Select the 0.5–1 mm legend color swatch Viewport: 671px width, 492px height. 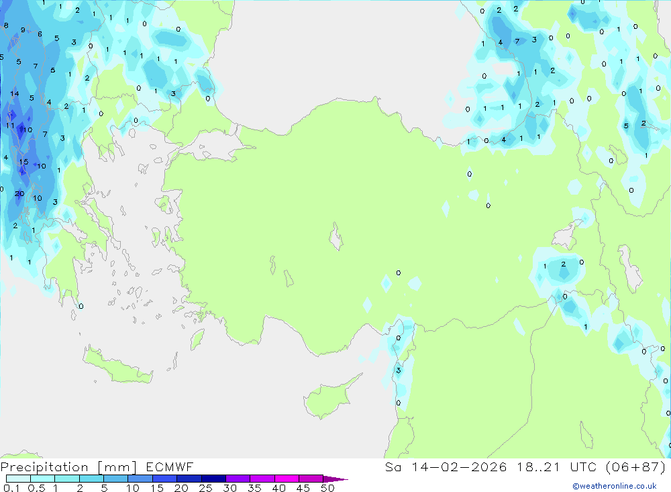tap(43, 479)
